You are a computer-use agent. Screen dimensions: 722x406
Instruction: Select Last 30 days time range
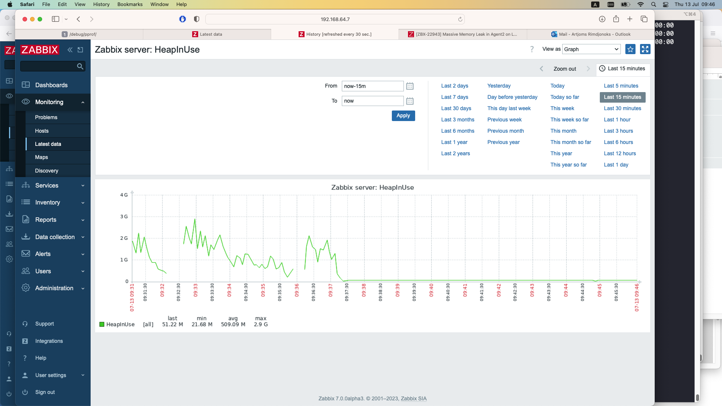tap(456, 109)
